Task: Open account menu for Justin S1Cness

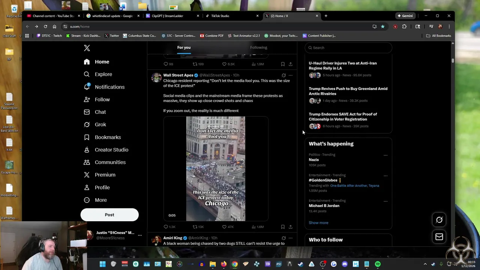Action: 114,235
